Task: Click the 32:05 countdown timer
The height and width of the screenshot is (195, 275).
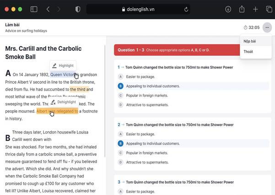Action: pyautogui.click(x=252, y=27)
